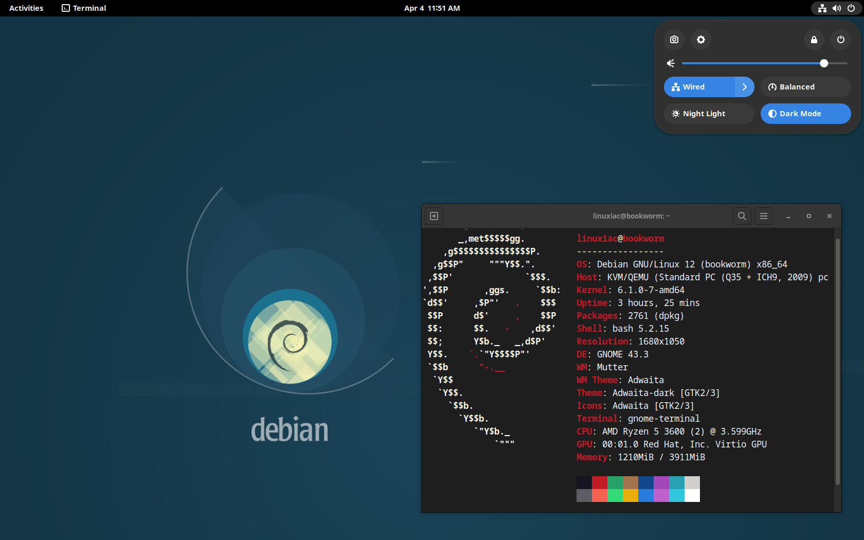Screen dimensions: 864x540
Task: Click the linuxiac@bookworm terminal title bar
Action: [x=631, y=216]
